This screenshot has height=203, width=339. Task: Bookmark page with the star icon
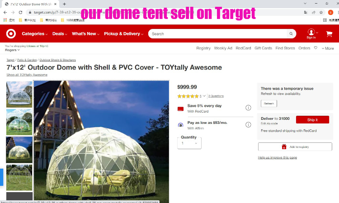click(321, 13)
